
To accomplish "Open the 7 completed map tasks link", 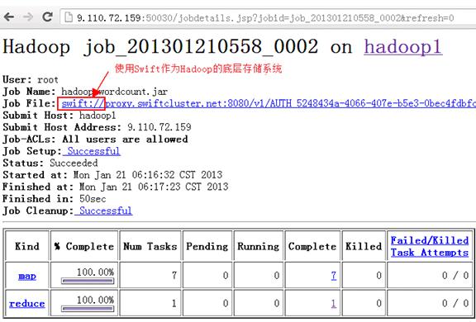I will tap(333, 275).
